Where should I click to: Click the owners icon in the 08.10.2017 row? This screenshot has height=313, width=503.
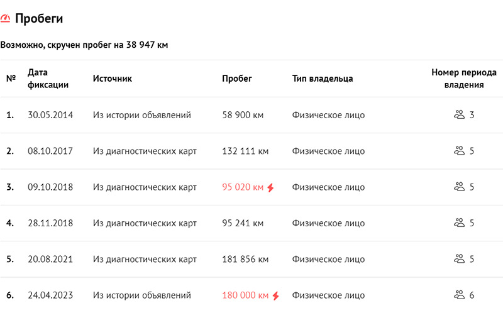(459, 151)
